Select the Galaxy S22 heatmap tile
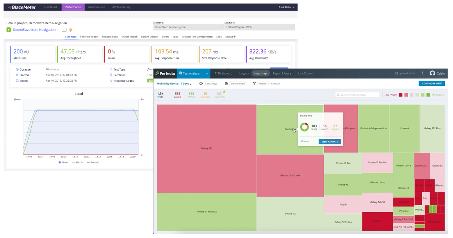The height and width of the screenshot is (238, 453). (x=207, y=149)
